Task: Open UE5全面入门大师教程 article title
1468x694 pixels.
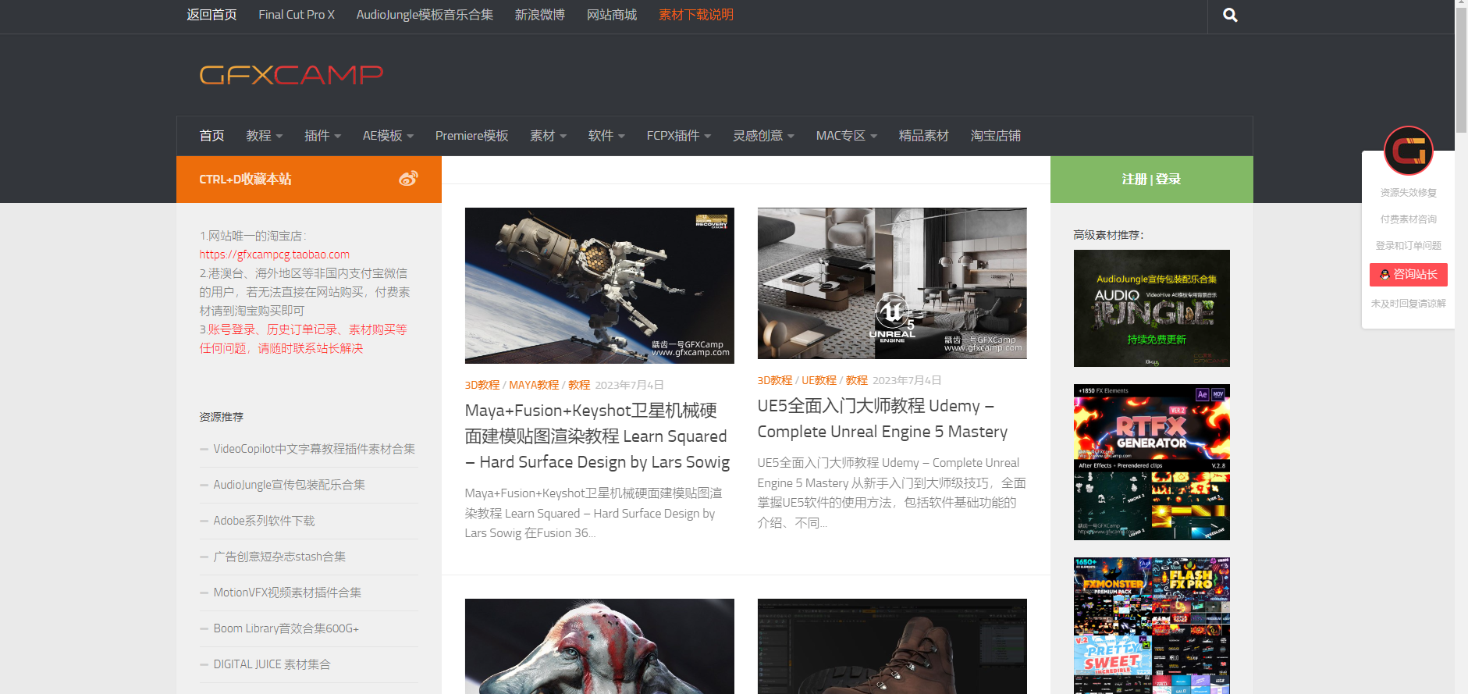Action: pyautogui.click(x=883, y=418)
